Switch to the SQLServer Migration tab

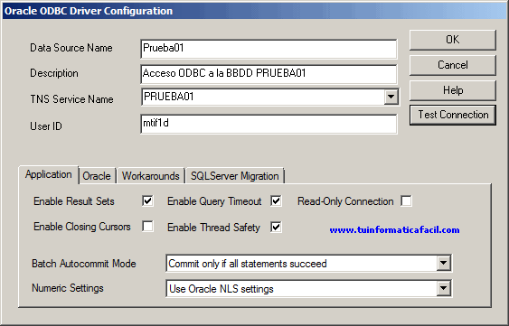(235, 176)
